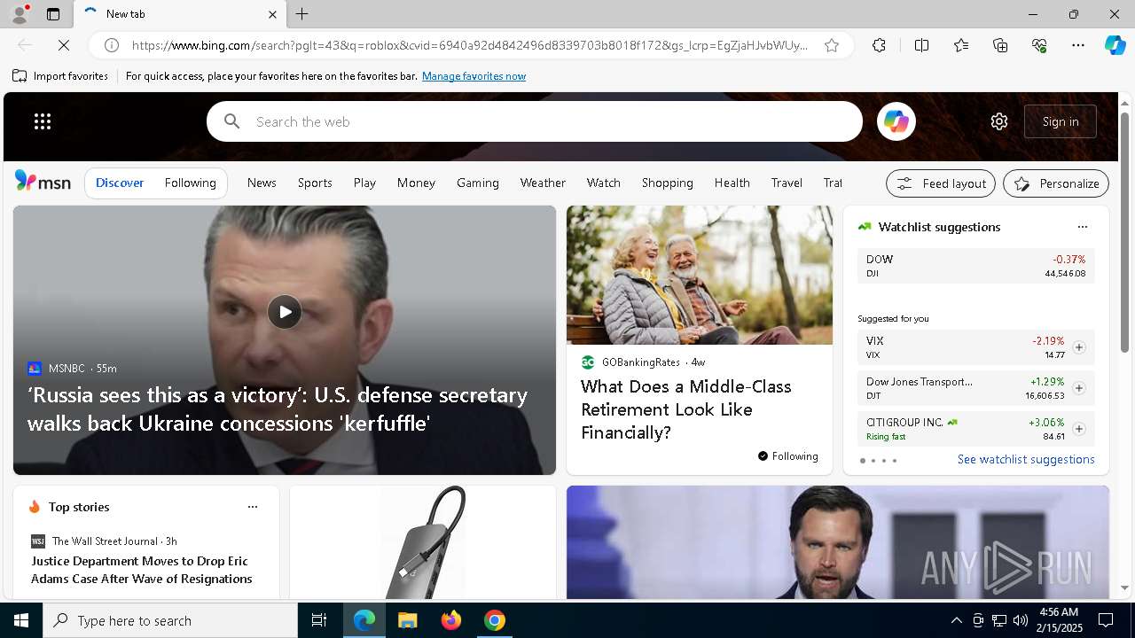Toggle Edge split screen
The width and height of the screenshot is (1135, 638).
click(x=921, y=45)
